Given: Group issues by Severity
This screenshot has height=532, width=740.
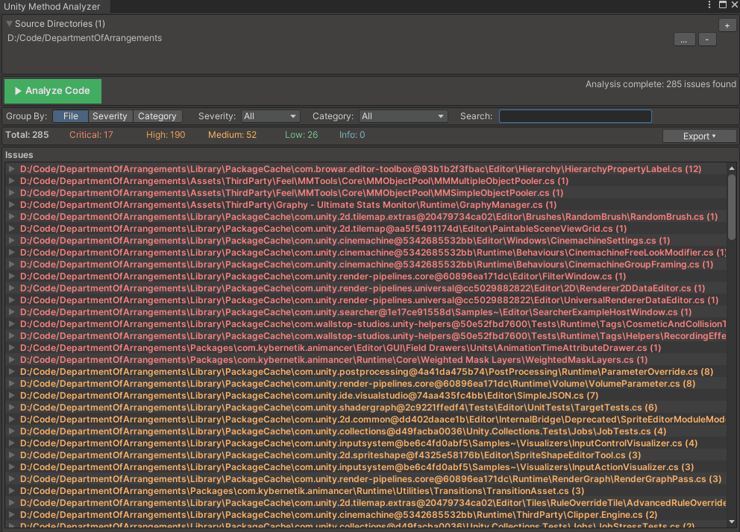Looking at the screenshot, I should [110, 116].
